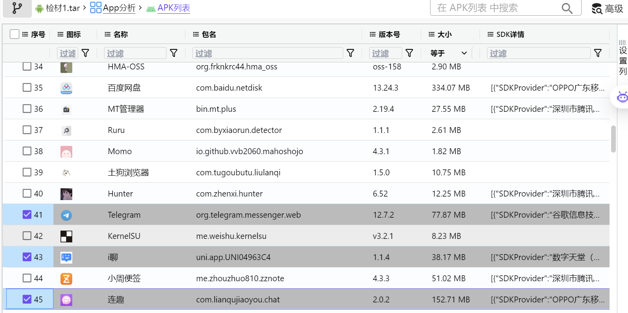This screenshot has height=313, width=628.
Task: Click the 序号 column menu icon
Action: click(25, 34)
